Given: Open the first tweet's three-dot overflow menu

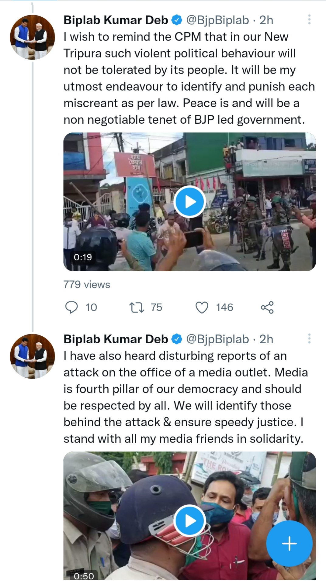Looking at the screenshot, I should (309, 20).
